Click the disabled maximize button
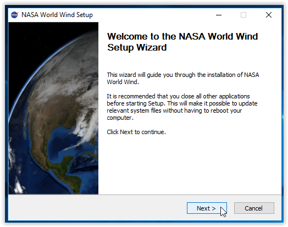The height and width of the screenshot is (227, 288). [x=243, y=15]
